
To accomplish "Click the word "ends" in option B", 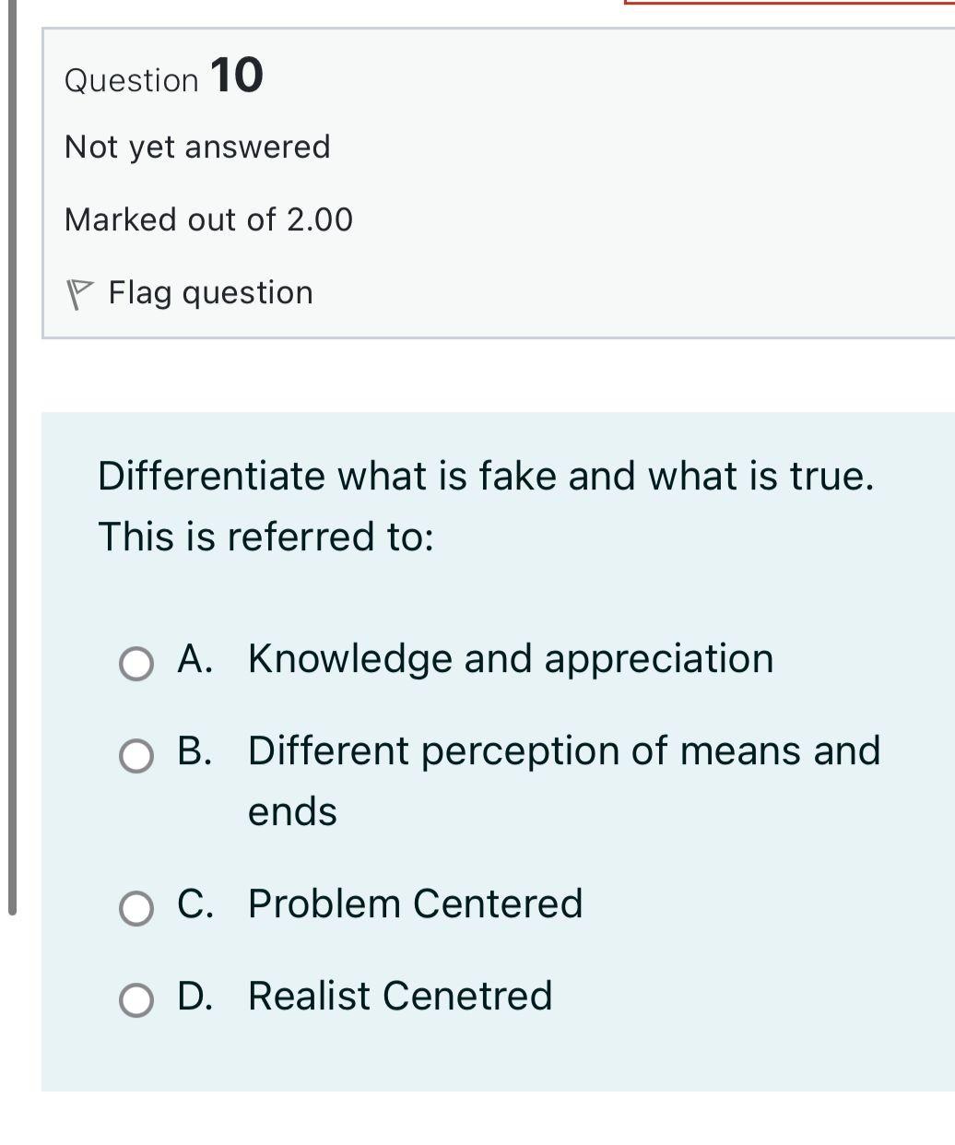I will pyautogui.click(x=292, y=812).
